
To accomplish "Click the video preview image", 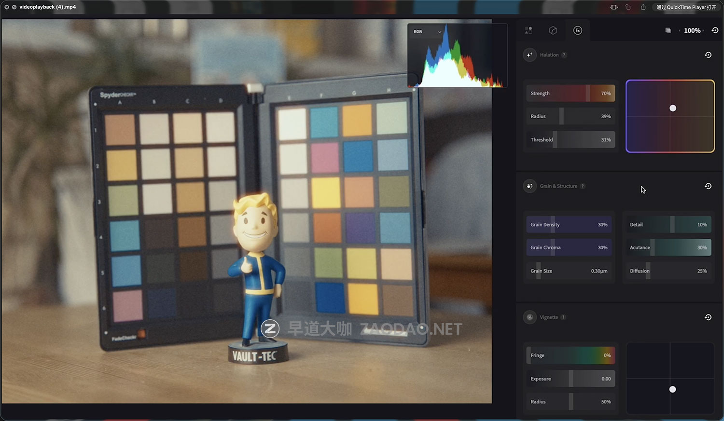I will click(247, 211).
